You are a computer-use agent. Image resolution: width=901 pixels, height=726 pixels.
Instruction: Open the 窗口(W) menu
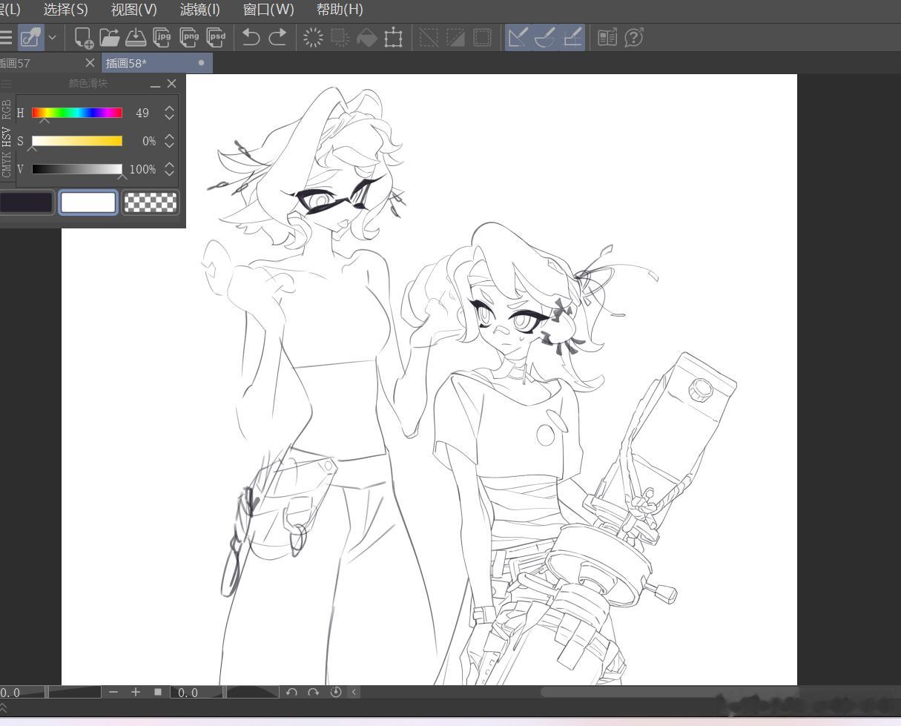click(x=268, y=10)
